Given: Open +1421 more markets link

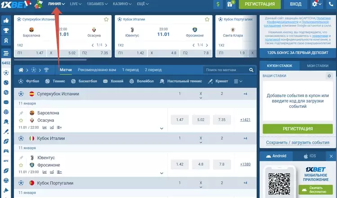Looking at the screenshot, I should pyautogui.click(x=245, y=120).
